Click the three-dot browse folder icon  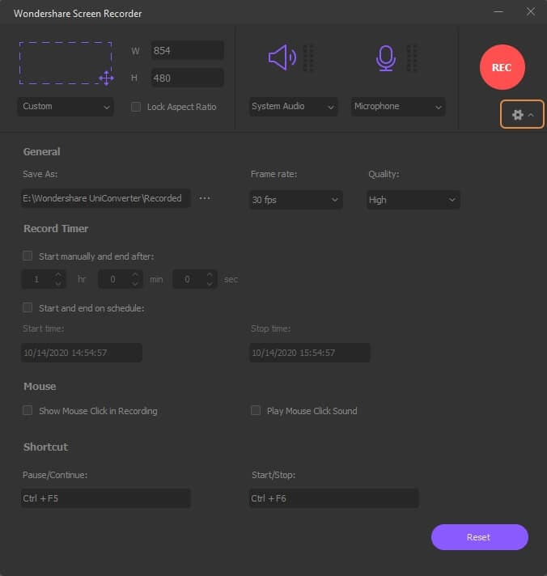pyautogui.click(x=205, y=198)
